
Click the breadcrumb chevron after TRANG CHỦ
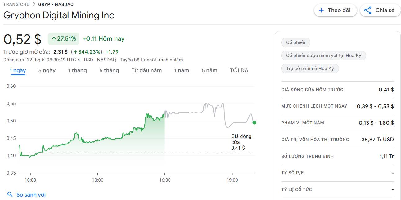click(x=34, y=4)
